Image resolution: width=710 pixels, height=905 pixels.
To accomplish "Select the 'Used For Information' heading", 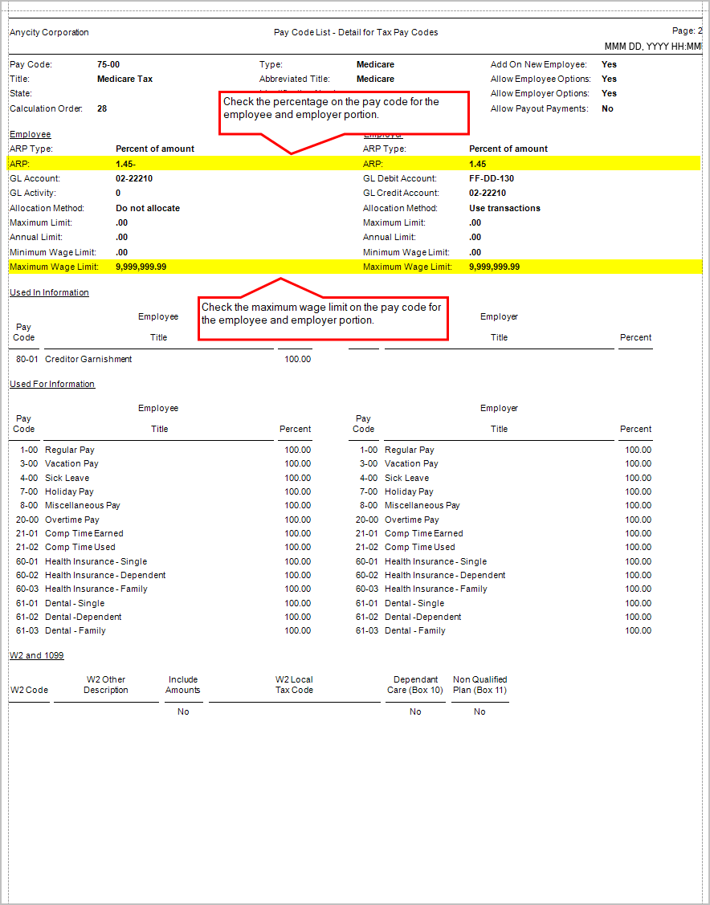I will click(52, 384).
